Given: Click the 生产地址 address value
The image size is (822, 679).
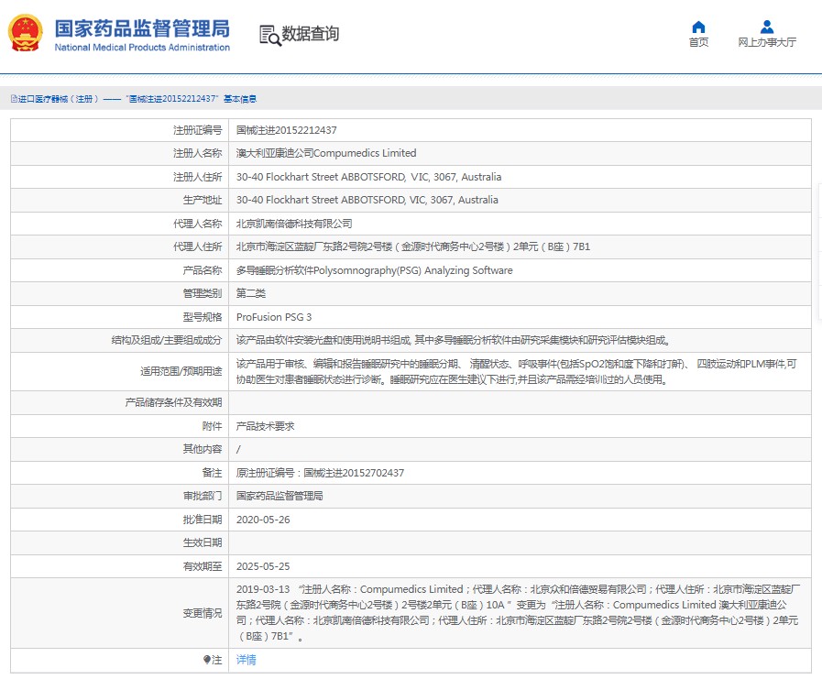Looking at the screenshot, I should point(367,200).
